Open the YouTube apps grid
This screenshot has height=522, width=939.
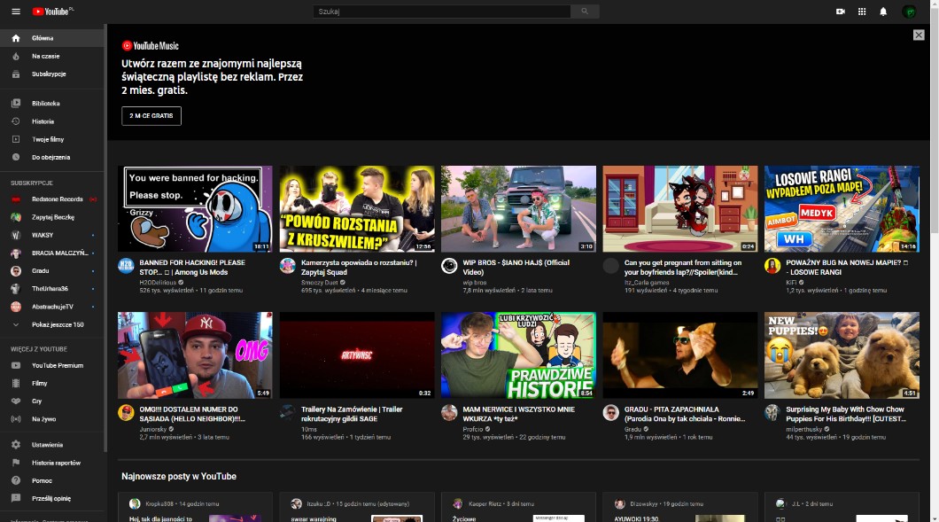[862, 12]
